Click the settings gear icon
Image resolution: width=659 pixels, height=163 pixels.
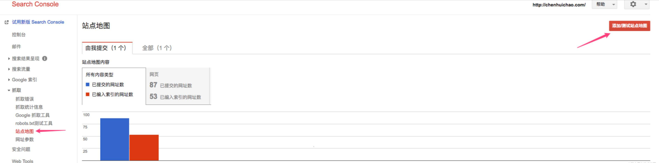[633, 4]
